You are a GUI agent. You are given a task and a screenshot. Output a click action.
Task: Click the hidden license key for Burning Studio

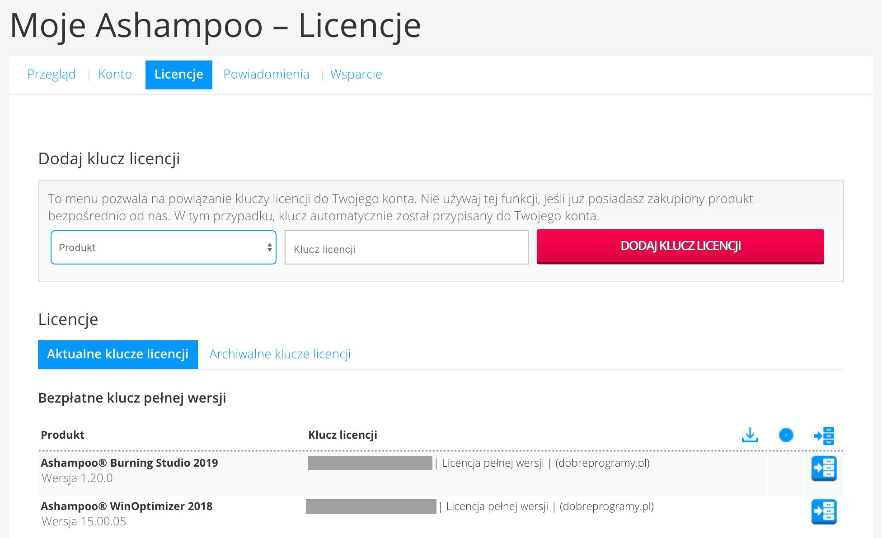click(370, 463)
